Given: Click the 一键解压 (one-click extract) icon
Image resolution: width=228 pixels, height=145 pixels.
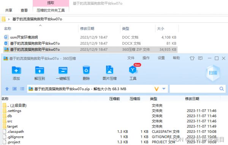Looking at the screenshot, I should 63,70.
